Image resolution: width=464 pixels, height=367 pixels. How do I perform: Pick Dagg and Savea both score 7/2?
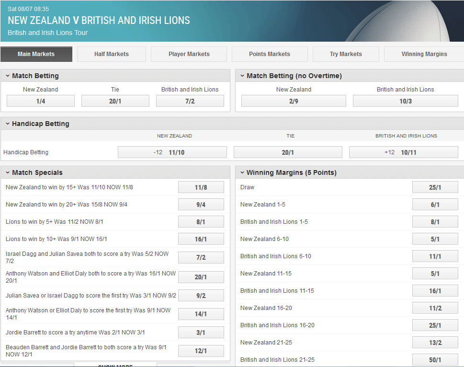(201, 257)
